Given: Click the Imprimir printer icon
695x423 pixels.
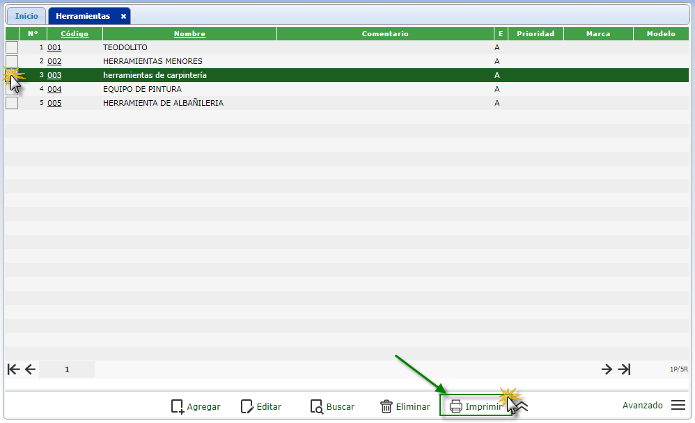Looking at the screenshot, I should (455, 406).
